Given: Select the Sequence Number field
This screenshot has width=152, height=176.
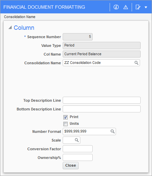Looking at the screenshot, I should tap(78, 37).
